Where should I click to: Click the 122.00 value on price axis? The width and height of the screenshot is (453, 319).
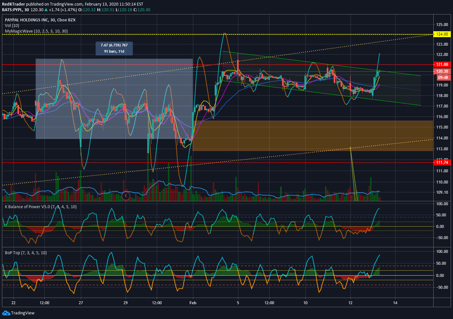point(442,55)
